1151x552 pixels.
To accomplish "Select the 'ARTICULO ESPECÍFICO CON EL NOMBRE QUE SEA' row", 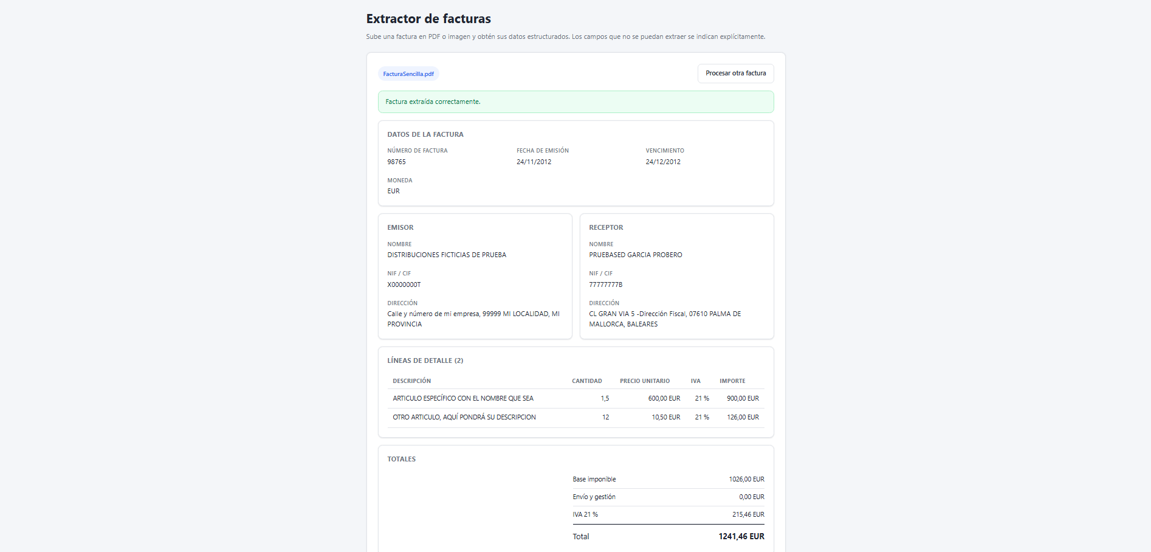I will [575, 398].
